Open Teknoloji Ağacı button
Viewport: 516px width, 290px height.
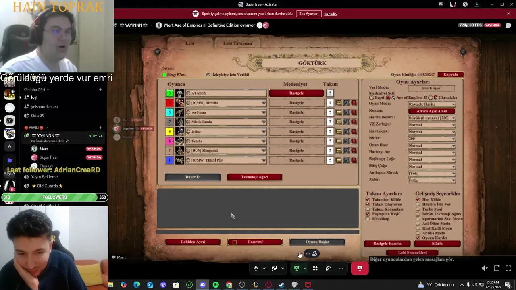click(x=254, y=177)
